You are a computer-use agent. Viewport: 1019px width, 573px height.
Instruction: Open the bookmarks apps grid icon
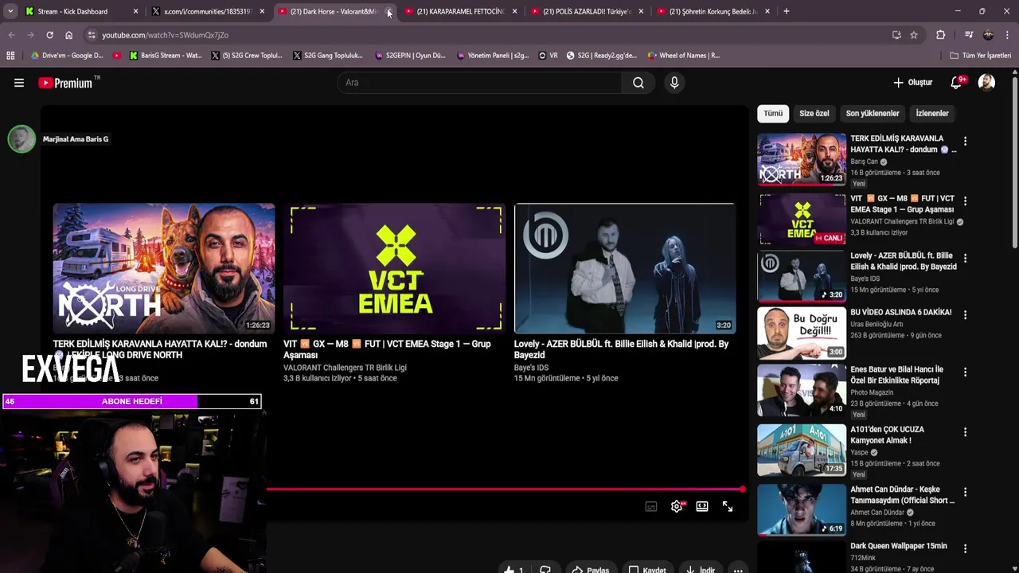click(10, 56)
